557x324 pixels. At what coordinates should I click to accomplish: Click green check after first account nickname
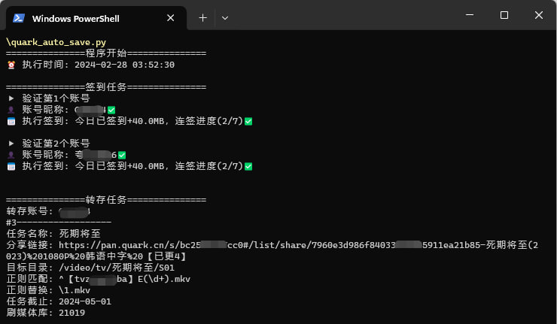(111, 110)
